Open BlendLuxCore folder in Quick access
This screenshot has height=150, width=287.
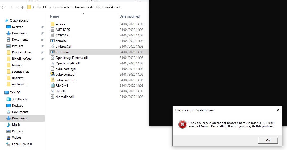pyautogui.click(x=22, y=59)
